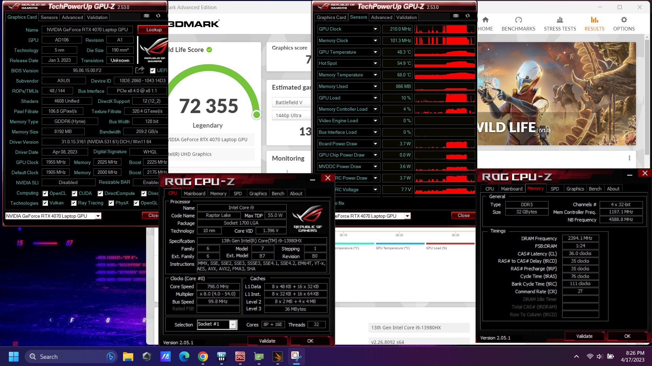The width and height of the screenshot is (652, 366).
Task: Switch to Bench tab in front CPU-Z
Action: click(278, 194)
